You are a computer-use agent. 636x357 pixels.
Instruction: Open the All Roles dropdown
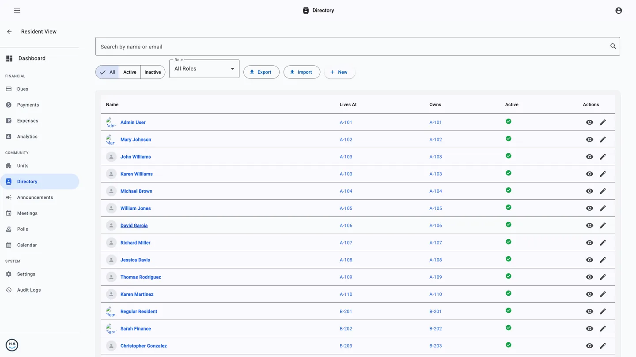[x=204, y=69]
